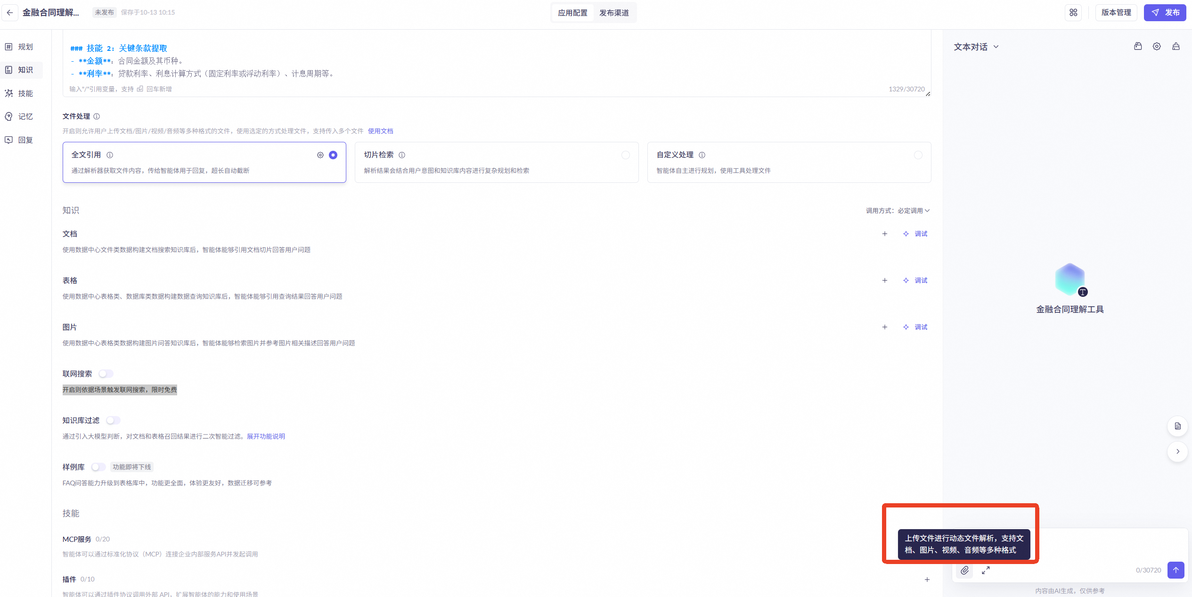Screen dimensions: 1192x597
Task: Select the 切片检索 radio option
Action: click(625, 155)
